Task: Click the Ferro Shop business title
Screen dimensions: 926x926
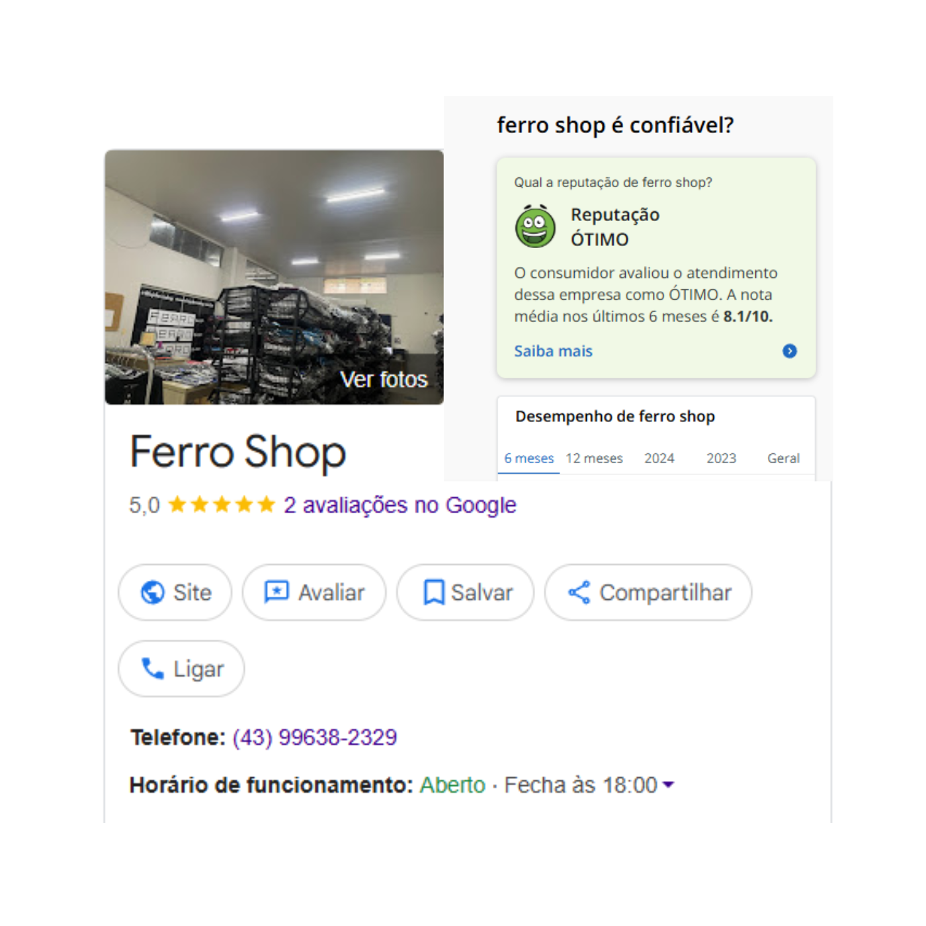Action: 238,452
